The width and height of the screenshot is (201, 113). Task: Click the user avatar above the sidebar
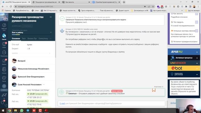coord(4,17)
